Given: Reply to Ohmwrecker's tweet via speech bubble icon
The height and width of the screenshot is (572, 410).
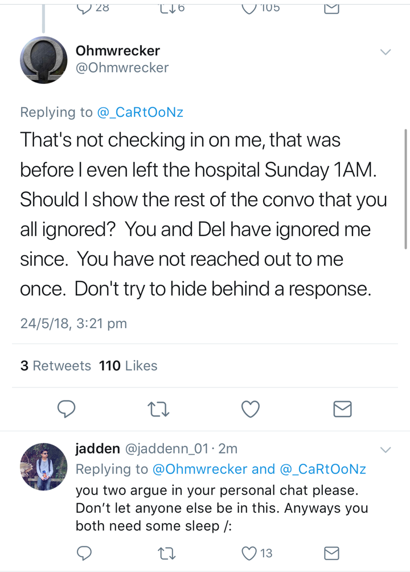Looking at the screenshot, I should tap(67, 408).
